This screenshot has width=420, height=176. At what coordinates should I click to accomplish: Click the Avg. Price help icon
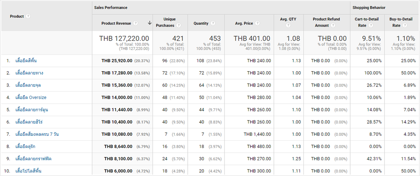257,23
